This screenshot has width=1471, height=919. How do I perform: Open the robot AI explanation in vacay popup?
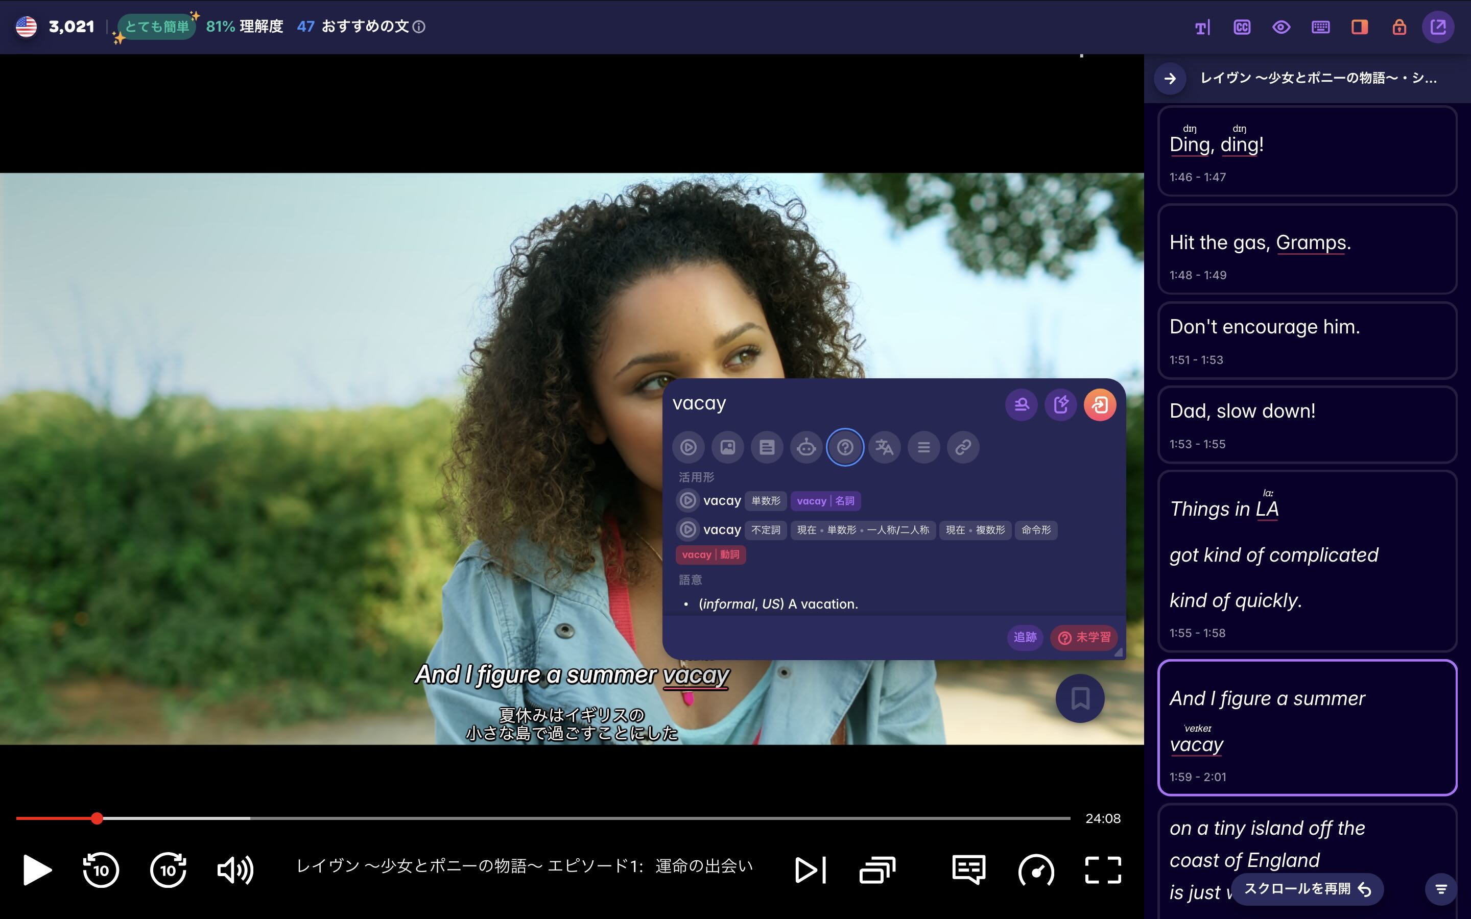[x=806, y=447]
